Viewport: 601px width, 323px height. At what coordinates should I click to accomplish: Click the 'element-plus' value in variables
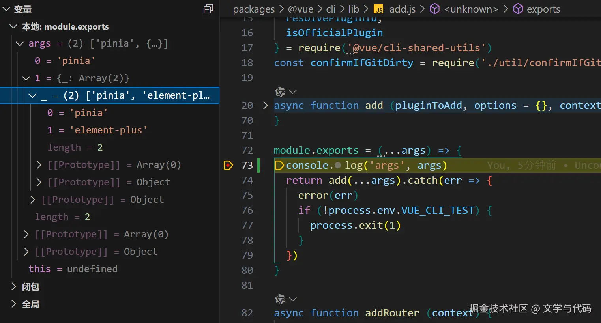pos(109,130)
